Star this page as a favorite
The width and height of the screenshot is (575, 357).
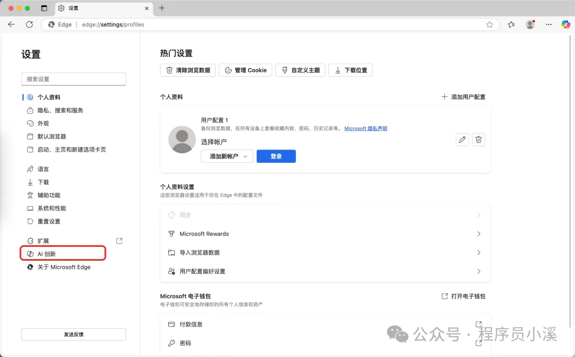pyautogui.click(x=490, y=24)
